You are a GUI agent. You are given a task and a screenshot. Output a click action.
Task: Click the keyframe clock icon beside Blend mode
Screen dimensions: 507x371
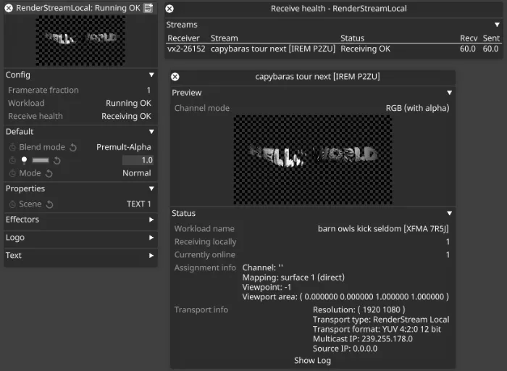coord(12,147)
